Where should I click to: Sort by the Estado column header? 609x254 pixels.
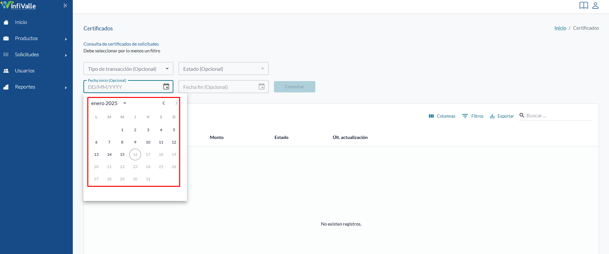281,137
